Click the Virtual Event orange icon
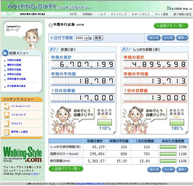This screenshot has height=186, width=193. pos(6,106)
